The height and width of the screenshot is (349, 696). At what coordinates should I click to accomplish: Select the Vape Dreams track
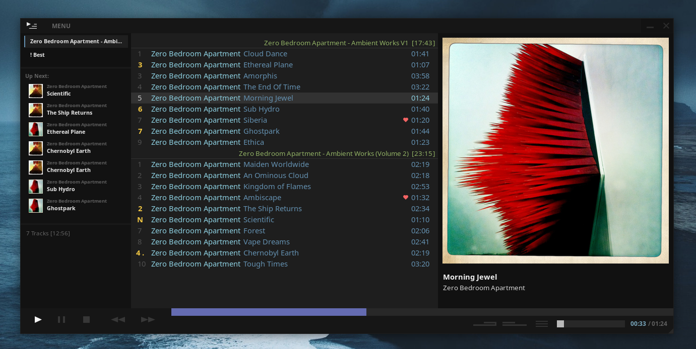pos(285,242)
